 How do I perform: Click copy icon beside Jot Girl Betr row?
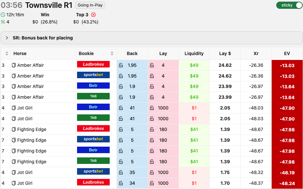point(14,108)
